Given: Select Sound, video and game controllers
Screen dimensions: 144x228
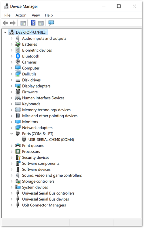Looking at the screenshot, I should [x=52, y=175].
